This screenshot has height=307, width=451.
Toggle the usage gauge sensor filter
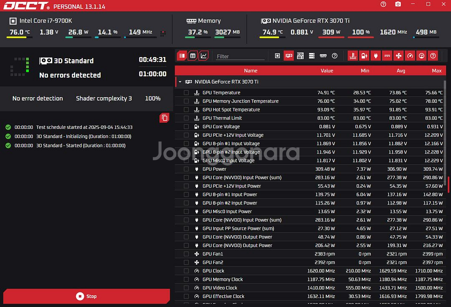point(421,56)
